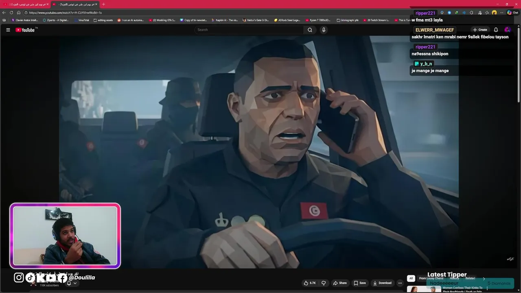Screen dimensions: 521x293
Task: Click the browser page vertical scrollbar
Action: 519,65
